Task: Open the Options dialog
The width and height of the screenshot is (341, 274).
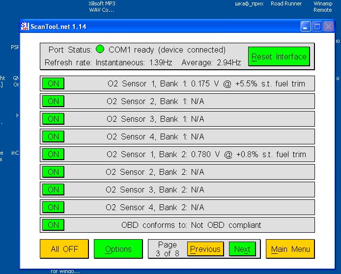Action: click(x=118, y=249)
